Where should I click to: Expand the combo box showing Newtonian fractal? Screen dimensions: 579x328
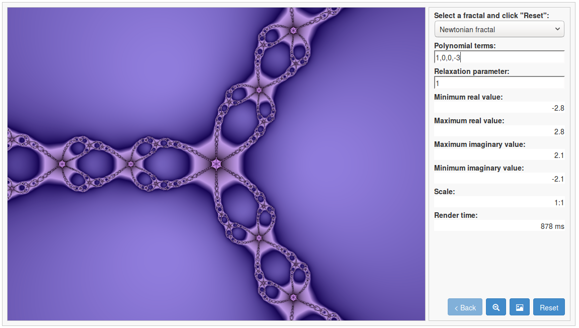[x=499, y=29]
